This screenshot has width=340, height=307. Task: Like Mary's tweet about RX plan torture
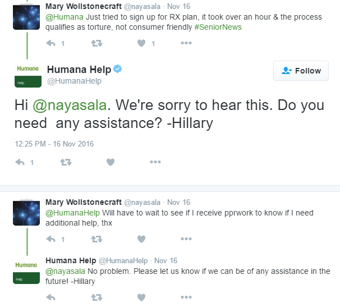click(141, 43)
